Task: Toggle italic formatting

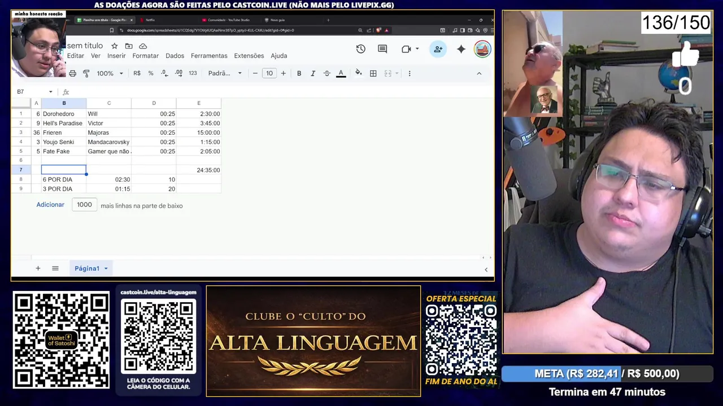Action: [313, 73]
